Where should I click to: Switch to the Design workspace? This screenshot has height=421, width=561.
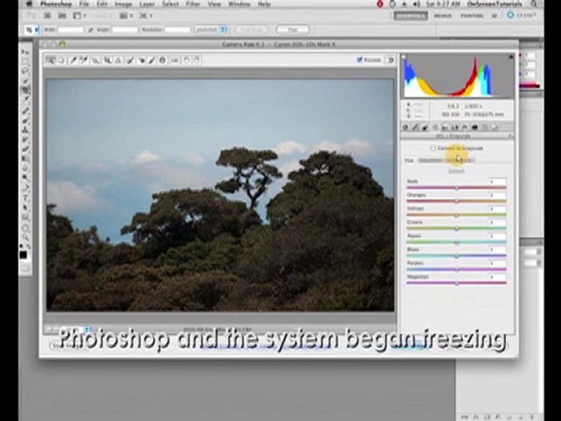[x=442, y=16]
